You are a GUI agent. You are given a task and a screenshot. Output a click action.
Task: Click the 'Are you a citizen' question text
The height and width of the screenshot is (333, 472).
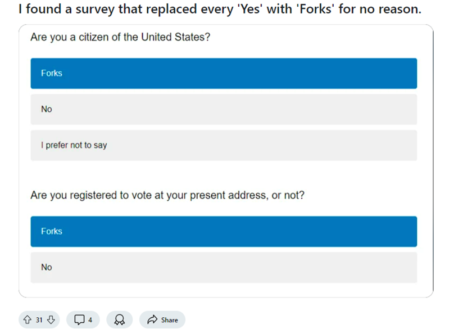tap(120, 37)
